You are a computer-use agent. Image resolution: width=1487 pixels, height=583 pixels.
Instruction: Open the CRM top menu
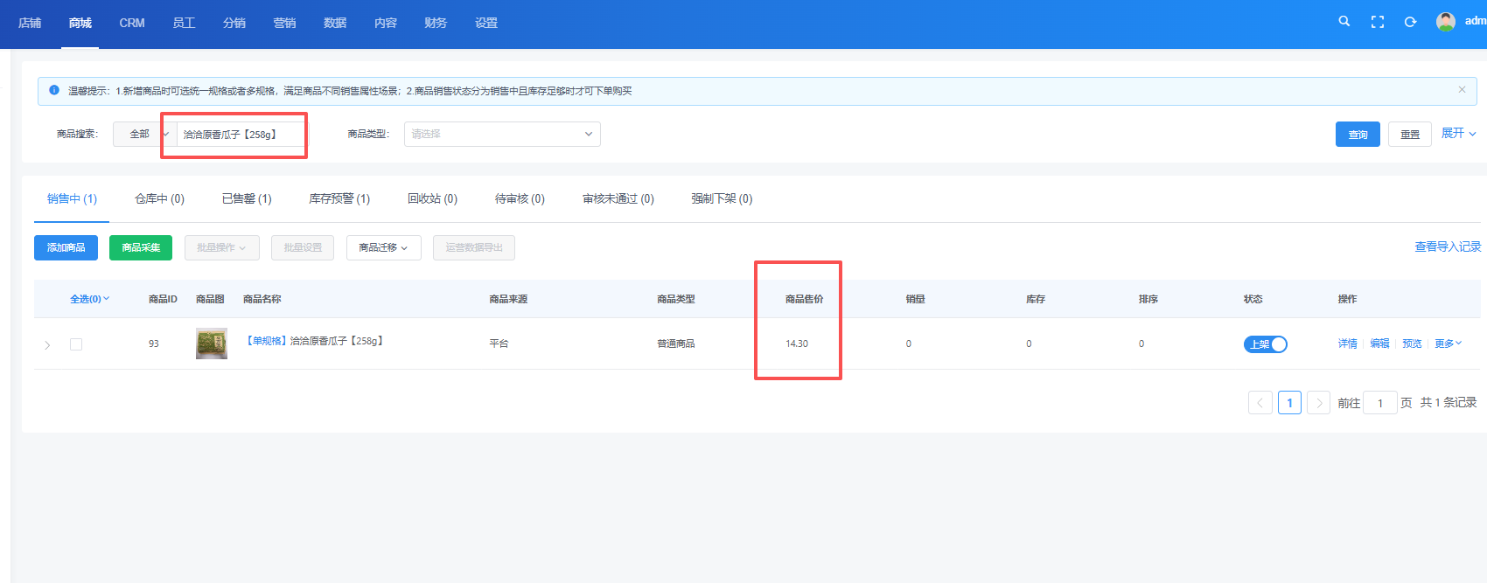pos(132,23)
